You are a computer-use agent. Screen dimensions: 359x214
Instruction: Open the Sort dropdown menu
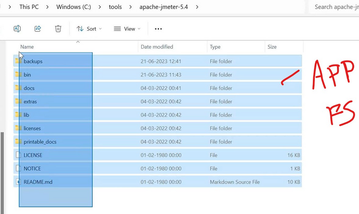pyautogui.click(x=89, y=29)
